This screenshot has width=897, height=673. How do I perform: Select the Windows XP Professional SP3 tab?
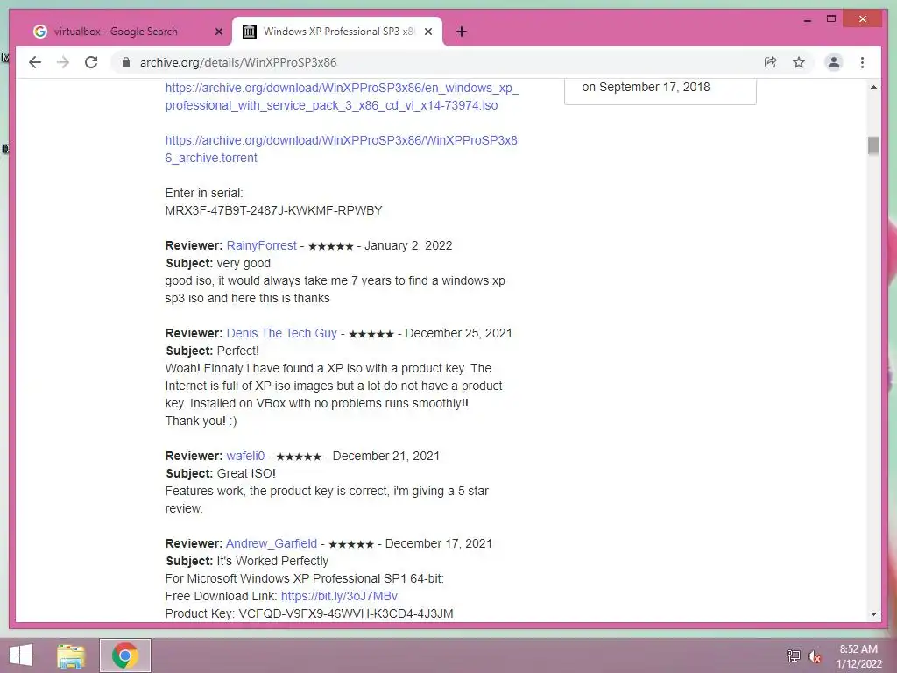tap(337, 32)
